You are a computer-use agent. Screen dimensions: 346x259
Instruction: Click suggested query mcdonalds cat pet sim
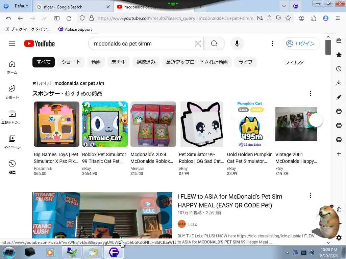pyautogui.click(x=79, y=84)
